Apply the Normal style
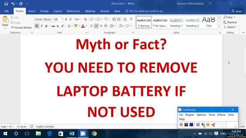246x138 pixels. 144,22
